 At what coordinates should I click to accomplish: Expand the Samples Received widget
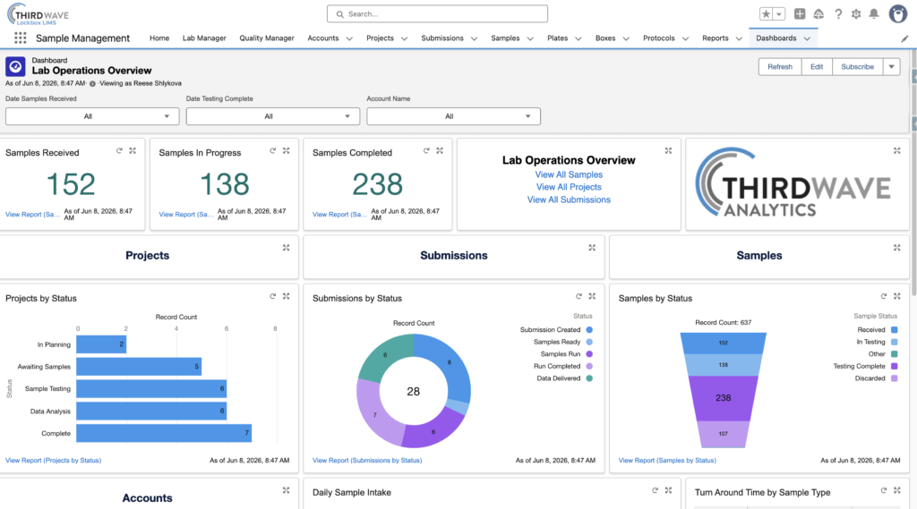pos(133,151)
